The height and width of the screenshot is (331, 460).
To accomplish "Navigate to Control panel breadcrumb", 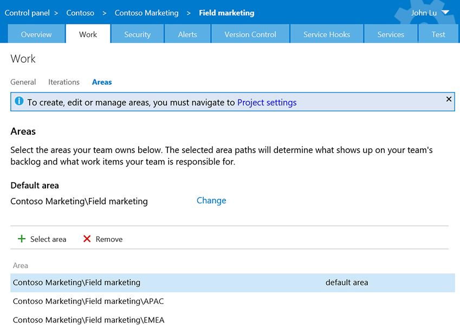I will click(x=27, y=13).
